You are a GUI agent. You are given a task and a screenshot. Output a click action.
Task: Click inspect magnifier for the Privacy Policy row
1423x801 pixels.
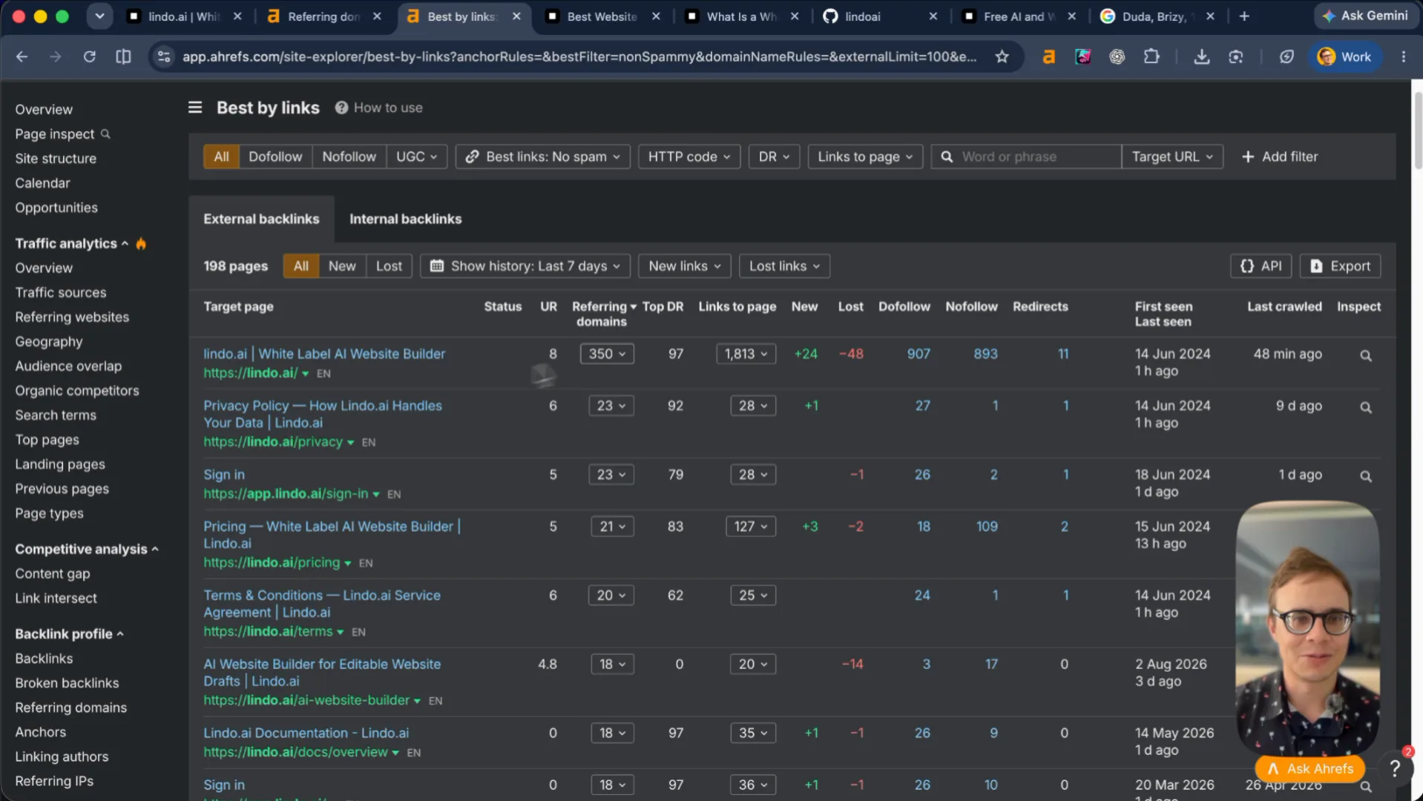(x=1365, y=407)
